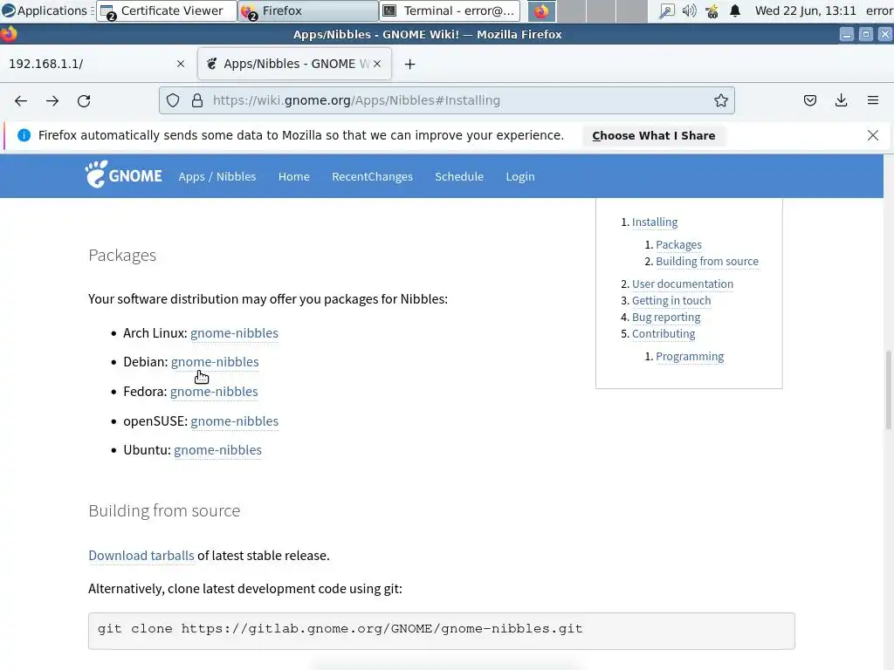Jump to Installing in table of contents
The width and height of the screenshot is (894, 670).
point(655,222)
